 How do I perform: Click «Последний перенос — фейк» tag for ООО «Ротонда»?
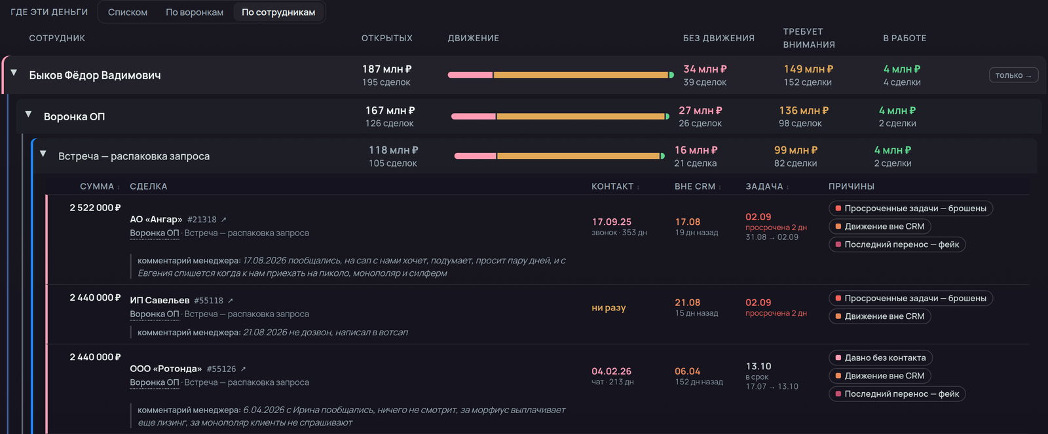point(897,395)
